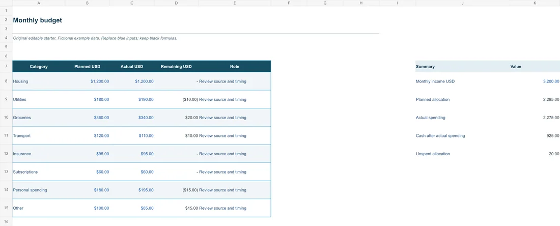
Task: Select the monthly income value 3,200.00
Action: [535, 81]
